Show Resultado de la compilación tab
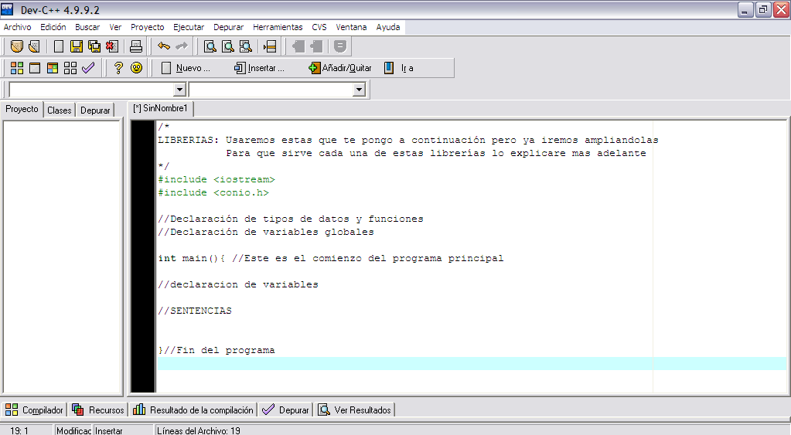 click(x=193, y=410)
